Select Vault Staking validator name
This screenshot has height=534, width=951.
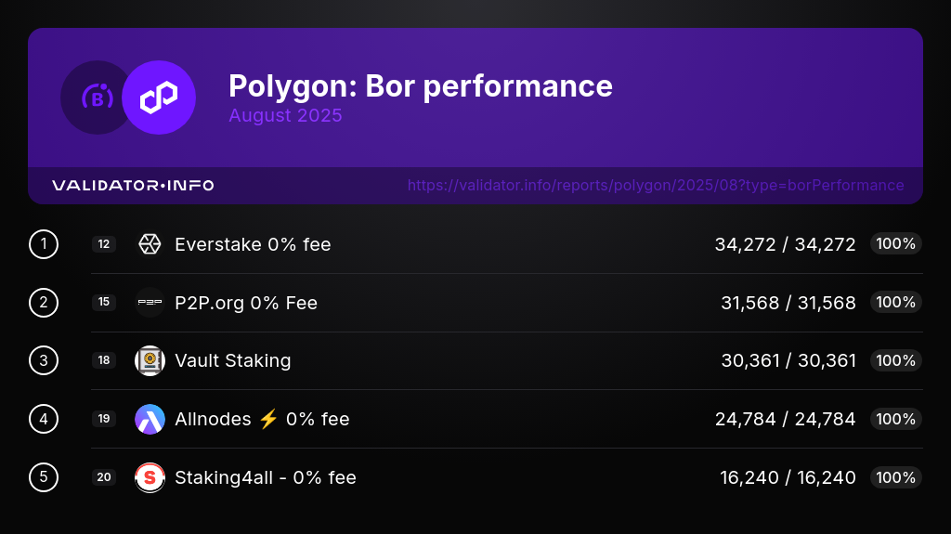coord(232,360)
